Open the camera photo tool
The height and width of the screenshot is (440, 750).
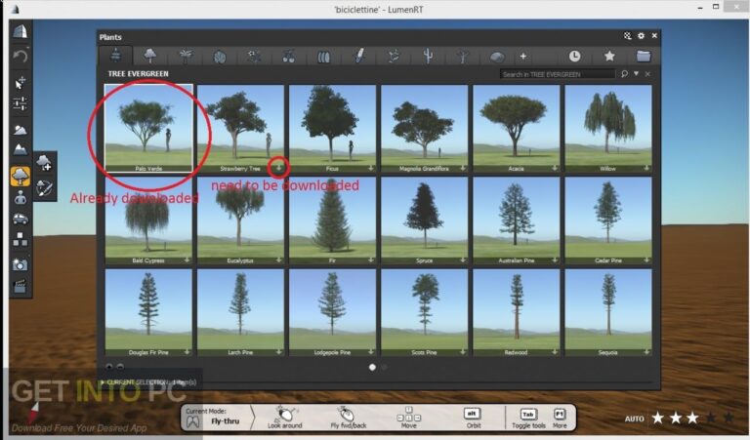pyautogui.click(x=21, y=264)
